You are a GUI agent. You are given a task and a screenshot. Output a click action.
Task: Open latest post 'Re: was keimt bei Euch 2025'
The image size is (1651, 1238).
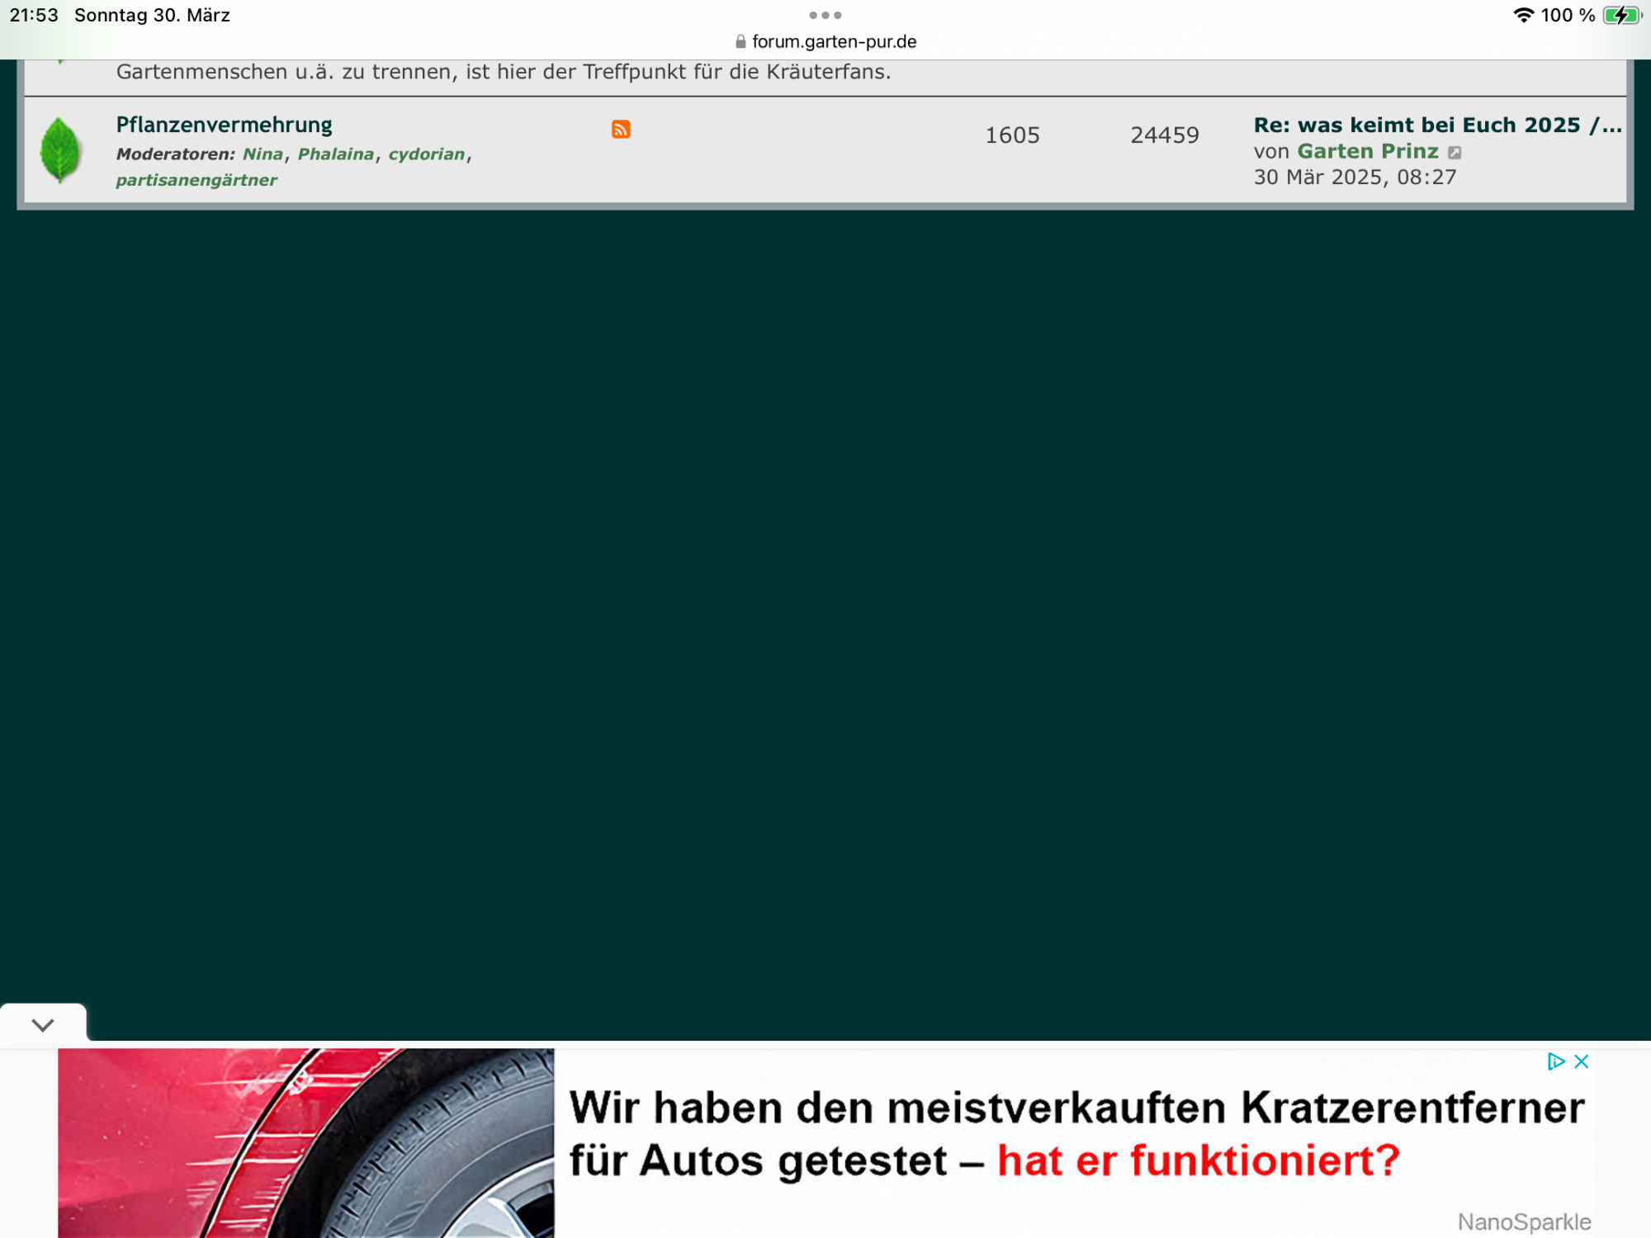point(1438,125)
